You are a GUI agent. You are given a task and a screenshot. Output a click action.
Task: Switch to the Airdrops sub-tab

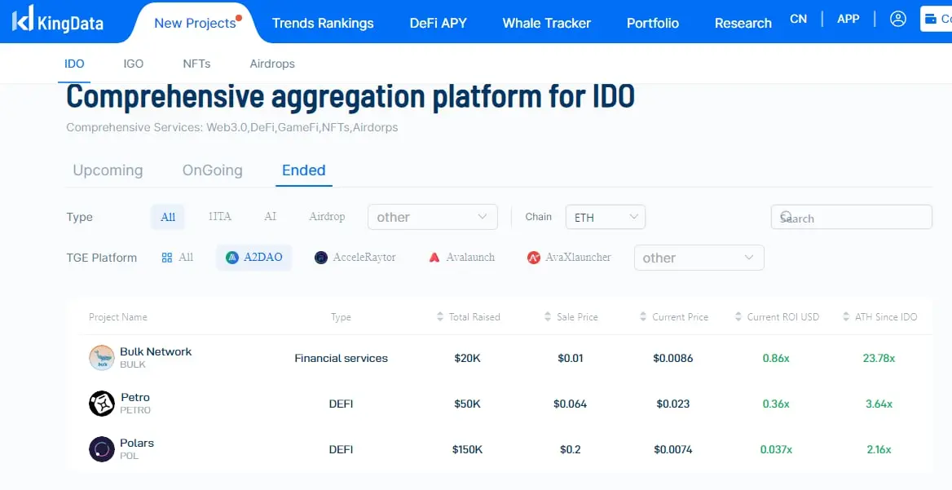(x=272, y=64)
